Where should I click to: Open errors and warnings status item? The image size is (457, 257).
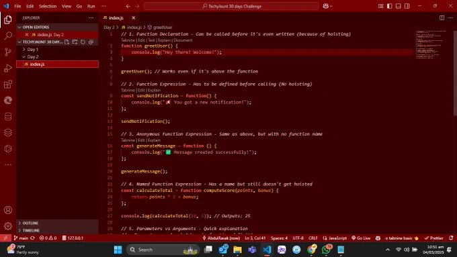click(48, 238)
